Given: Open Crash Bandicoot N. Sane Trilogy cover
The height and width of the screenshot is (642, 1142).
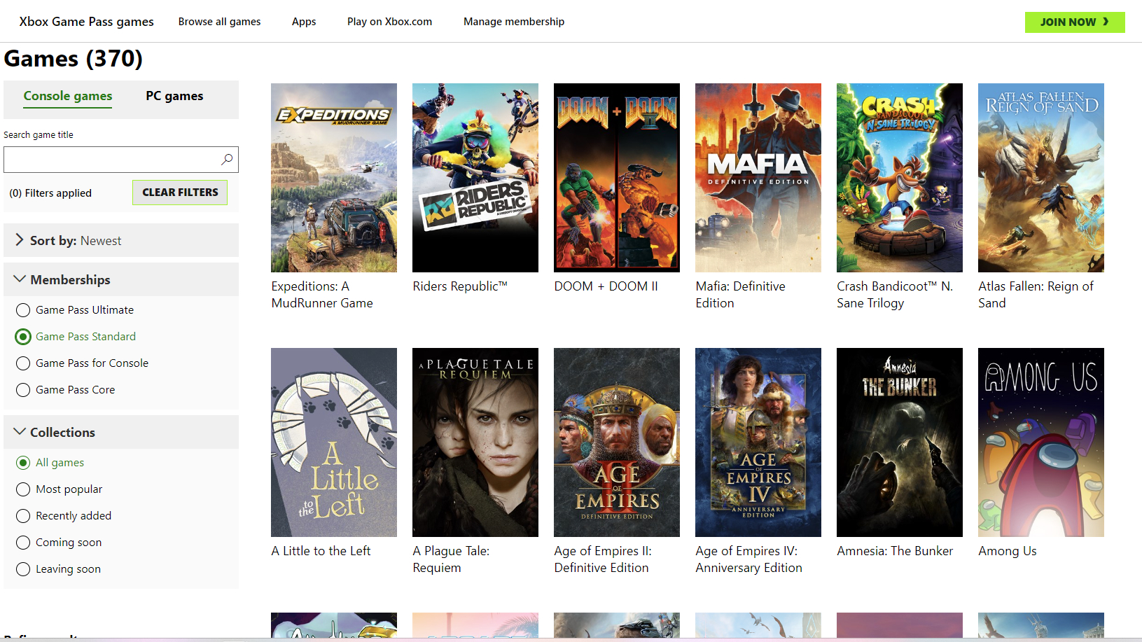Looking at the screenshot, I should [x=900, y=178].
